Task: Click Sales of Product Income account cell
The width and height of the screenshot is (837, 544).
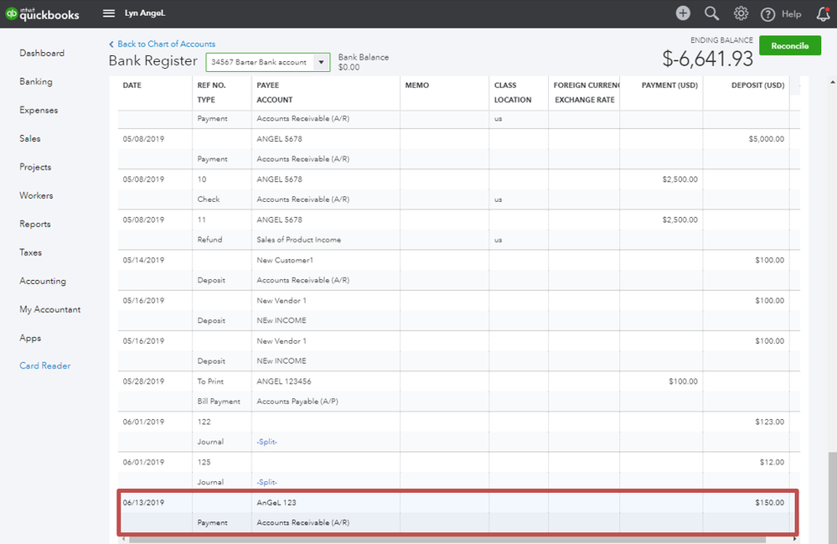Action: pos(299,240)
